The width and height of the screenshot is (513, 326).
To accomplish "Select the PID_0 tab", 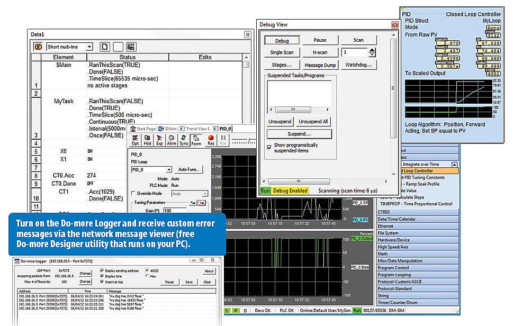I will coord(222,129).
